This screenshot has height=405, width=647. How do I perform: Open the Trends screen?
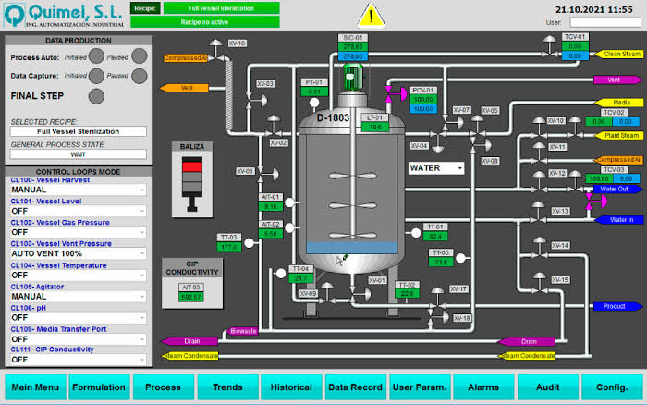pos(227,387)
